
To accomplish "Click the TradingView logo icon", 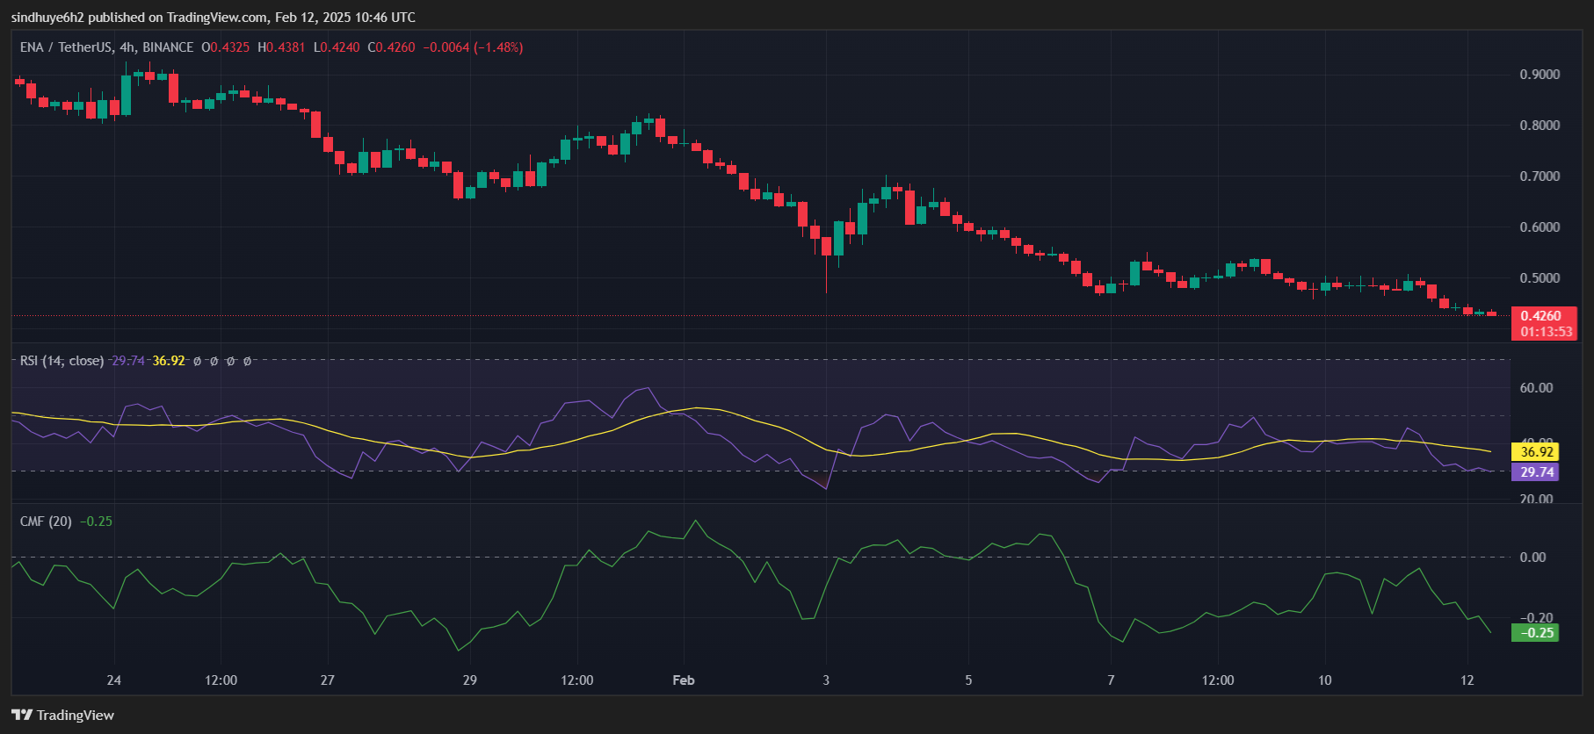I will 22,715.
